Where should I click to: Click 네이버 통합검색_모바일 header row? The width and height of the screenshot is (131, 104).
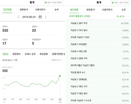tap(98, 16)
